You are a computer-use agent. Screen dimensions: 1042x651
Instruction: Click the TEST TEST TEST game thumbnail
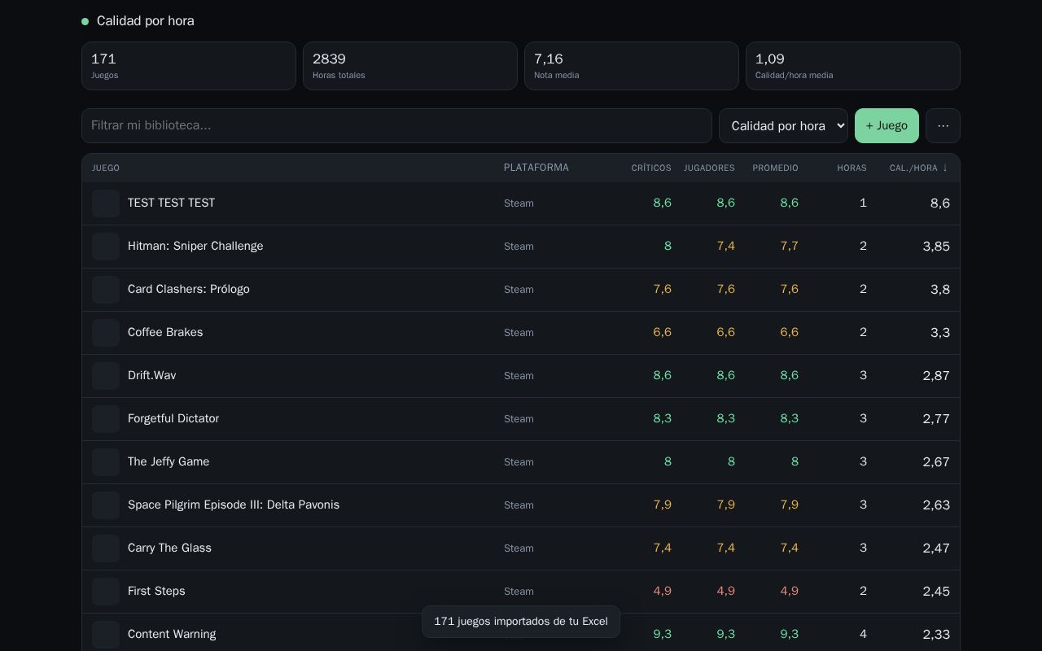(106, 203)
